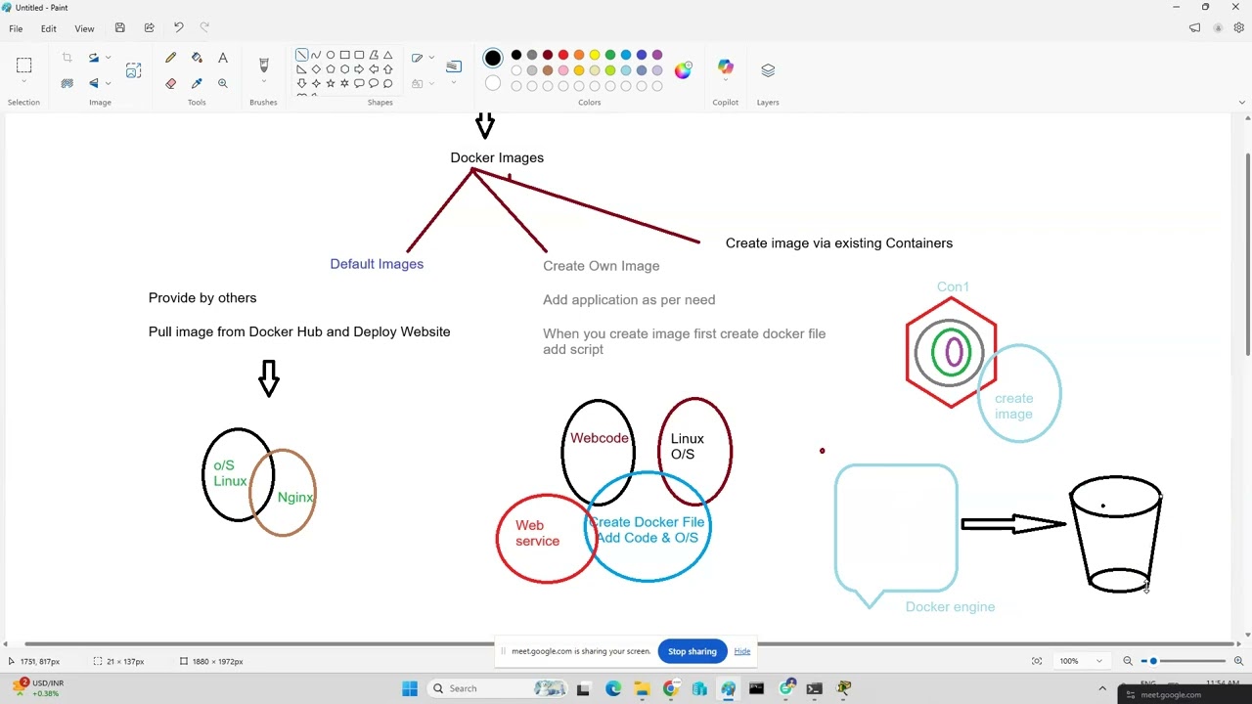Collapse the ribbon with the chevron
The width and height of the screenshot is (1252, 704).
[x=1242, y=102]
